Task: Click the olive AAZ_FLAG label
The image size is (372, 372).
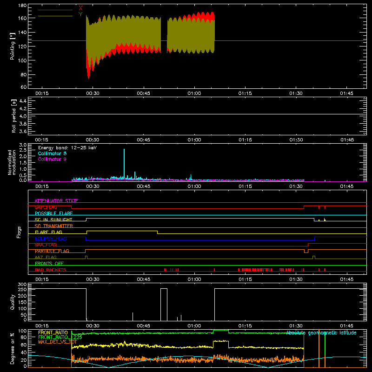Action: pos(46,257)
